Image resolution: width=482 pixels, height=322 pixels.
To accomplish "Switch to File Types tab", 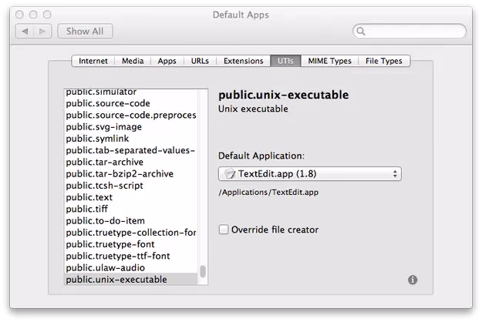I will tap(385, 61).
